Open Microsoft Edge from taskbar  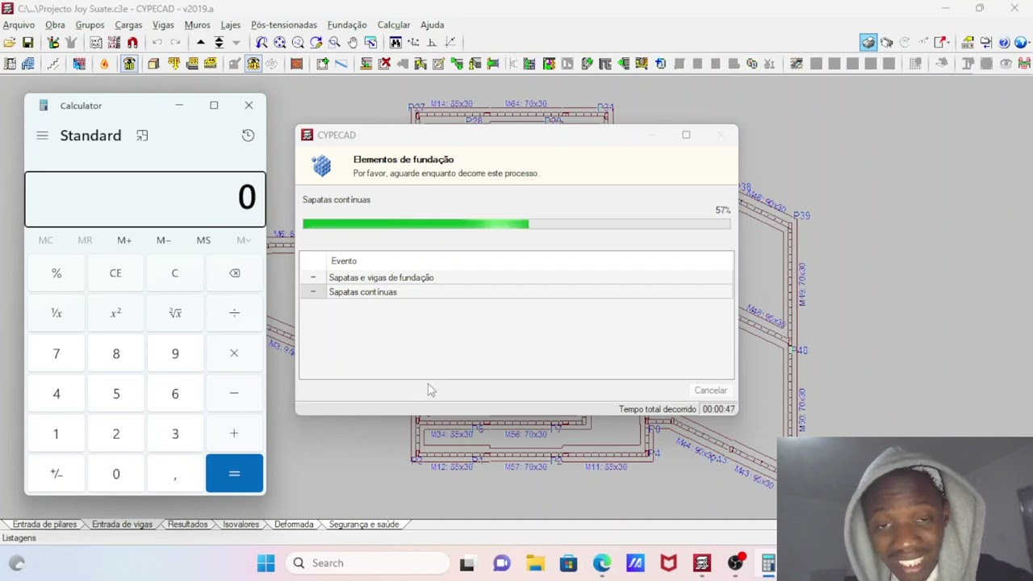tap(602, 563)
